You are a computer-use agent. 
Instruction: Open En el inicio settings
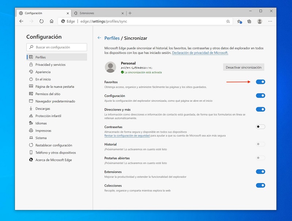tap(57, 79)
